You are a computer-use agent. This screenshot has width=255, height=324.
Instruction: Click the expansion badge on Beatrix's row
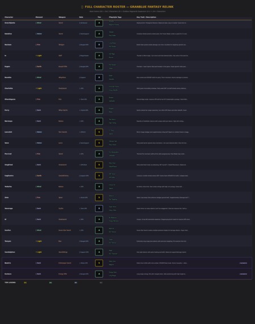pyautogui.click(x=243, y=263)
